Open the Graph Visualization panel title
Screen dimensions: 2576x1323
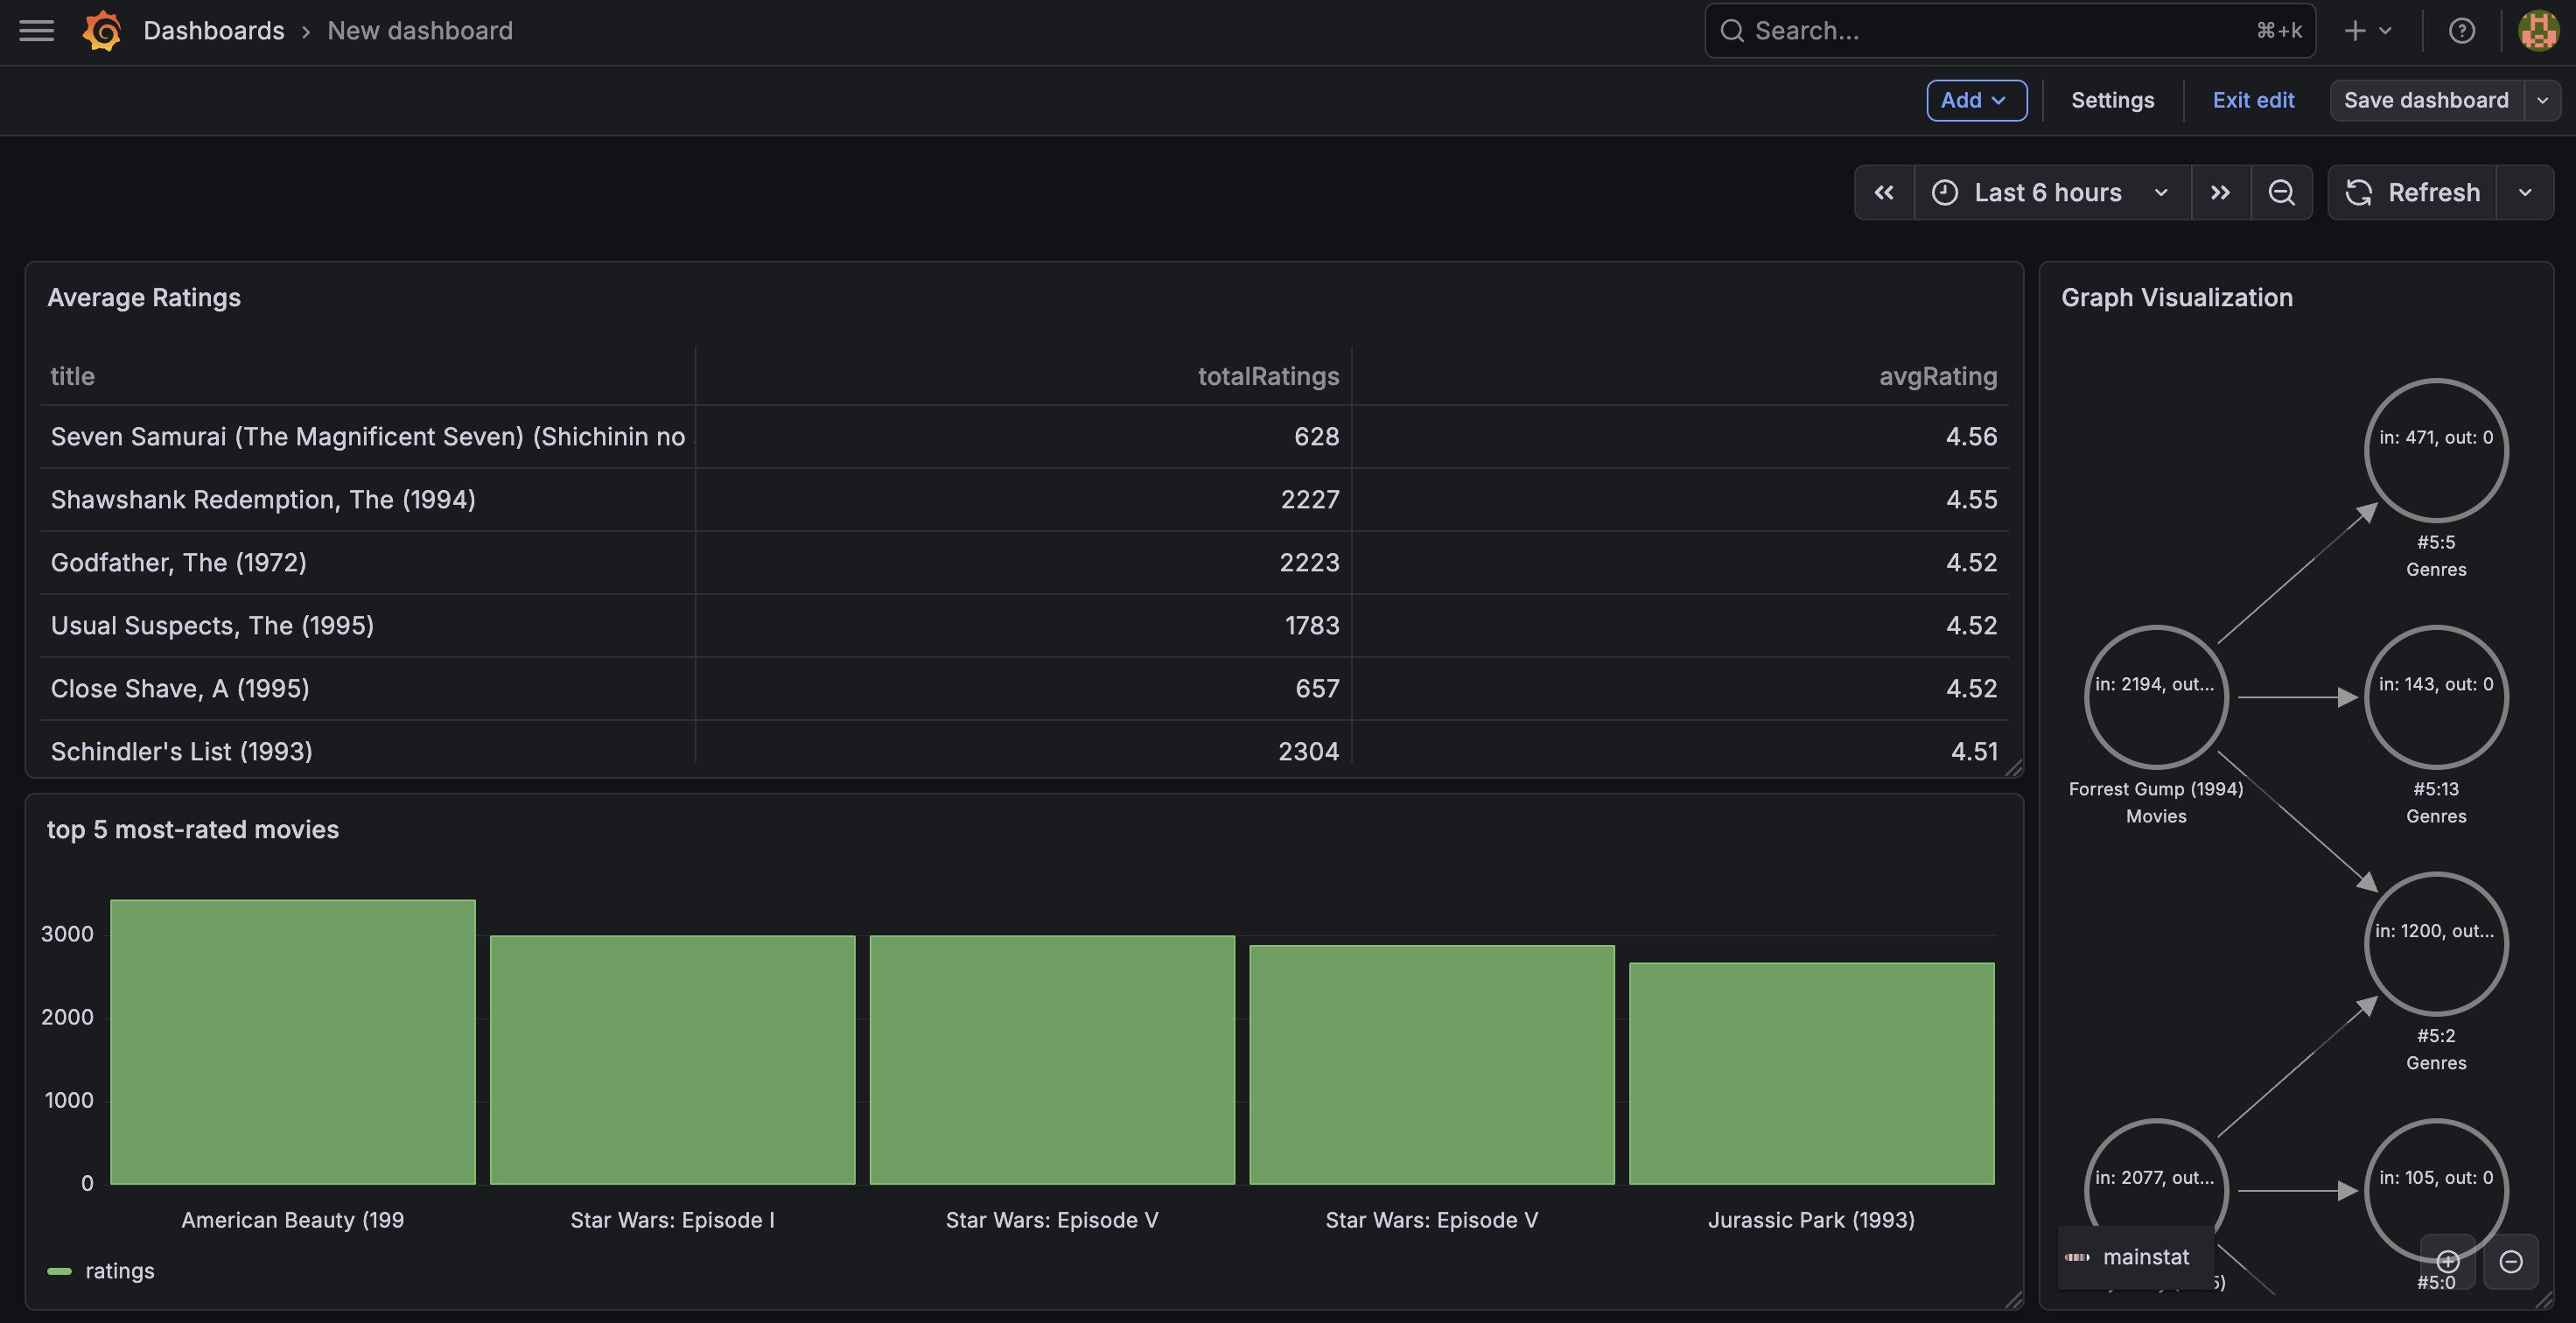(2177, 297)
